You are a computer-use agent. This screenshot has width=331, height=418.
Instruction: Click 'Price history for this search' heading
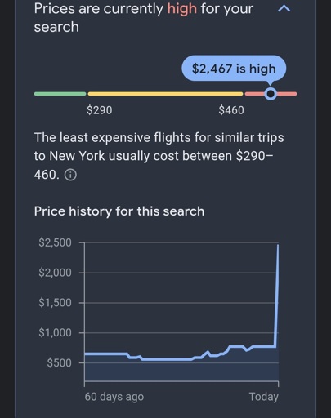(119, 211)
